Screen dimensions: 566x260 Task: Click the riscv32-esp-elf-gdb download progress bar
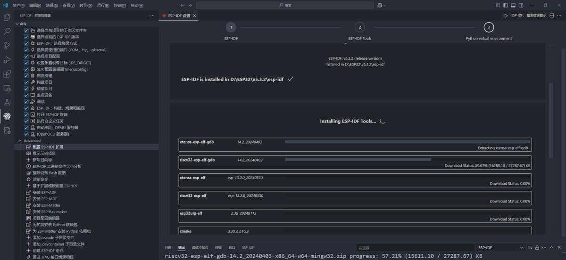[x=408, y=159]
